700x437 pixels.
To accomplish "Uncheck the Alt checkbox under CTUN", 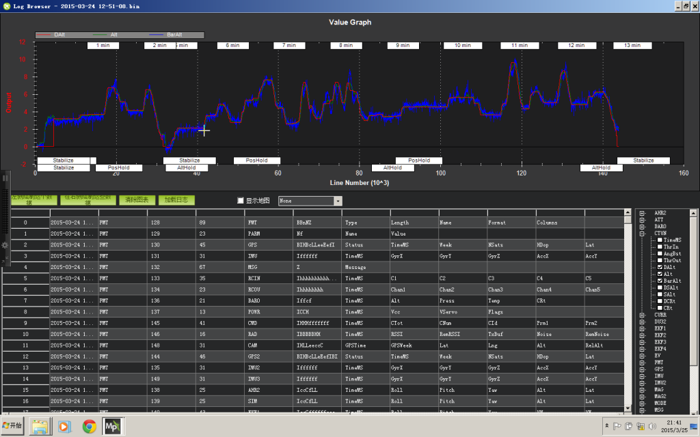I will click(660, 274).
